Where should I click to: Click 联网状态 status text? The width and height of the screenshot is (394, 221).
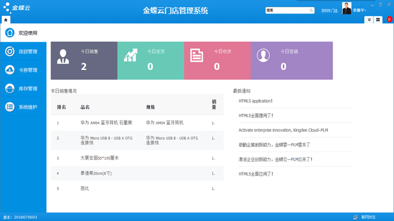pos(368,217)
